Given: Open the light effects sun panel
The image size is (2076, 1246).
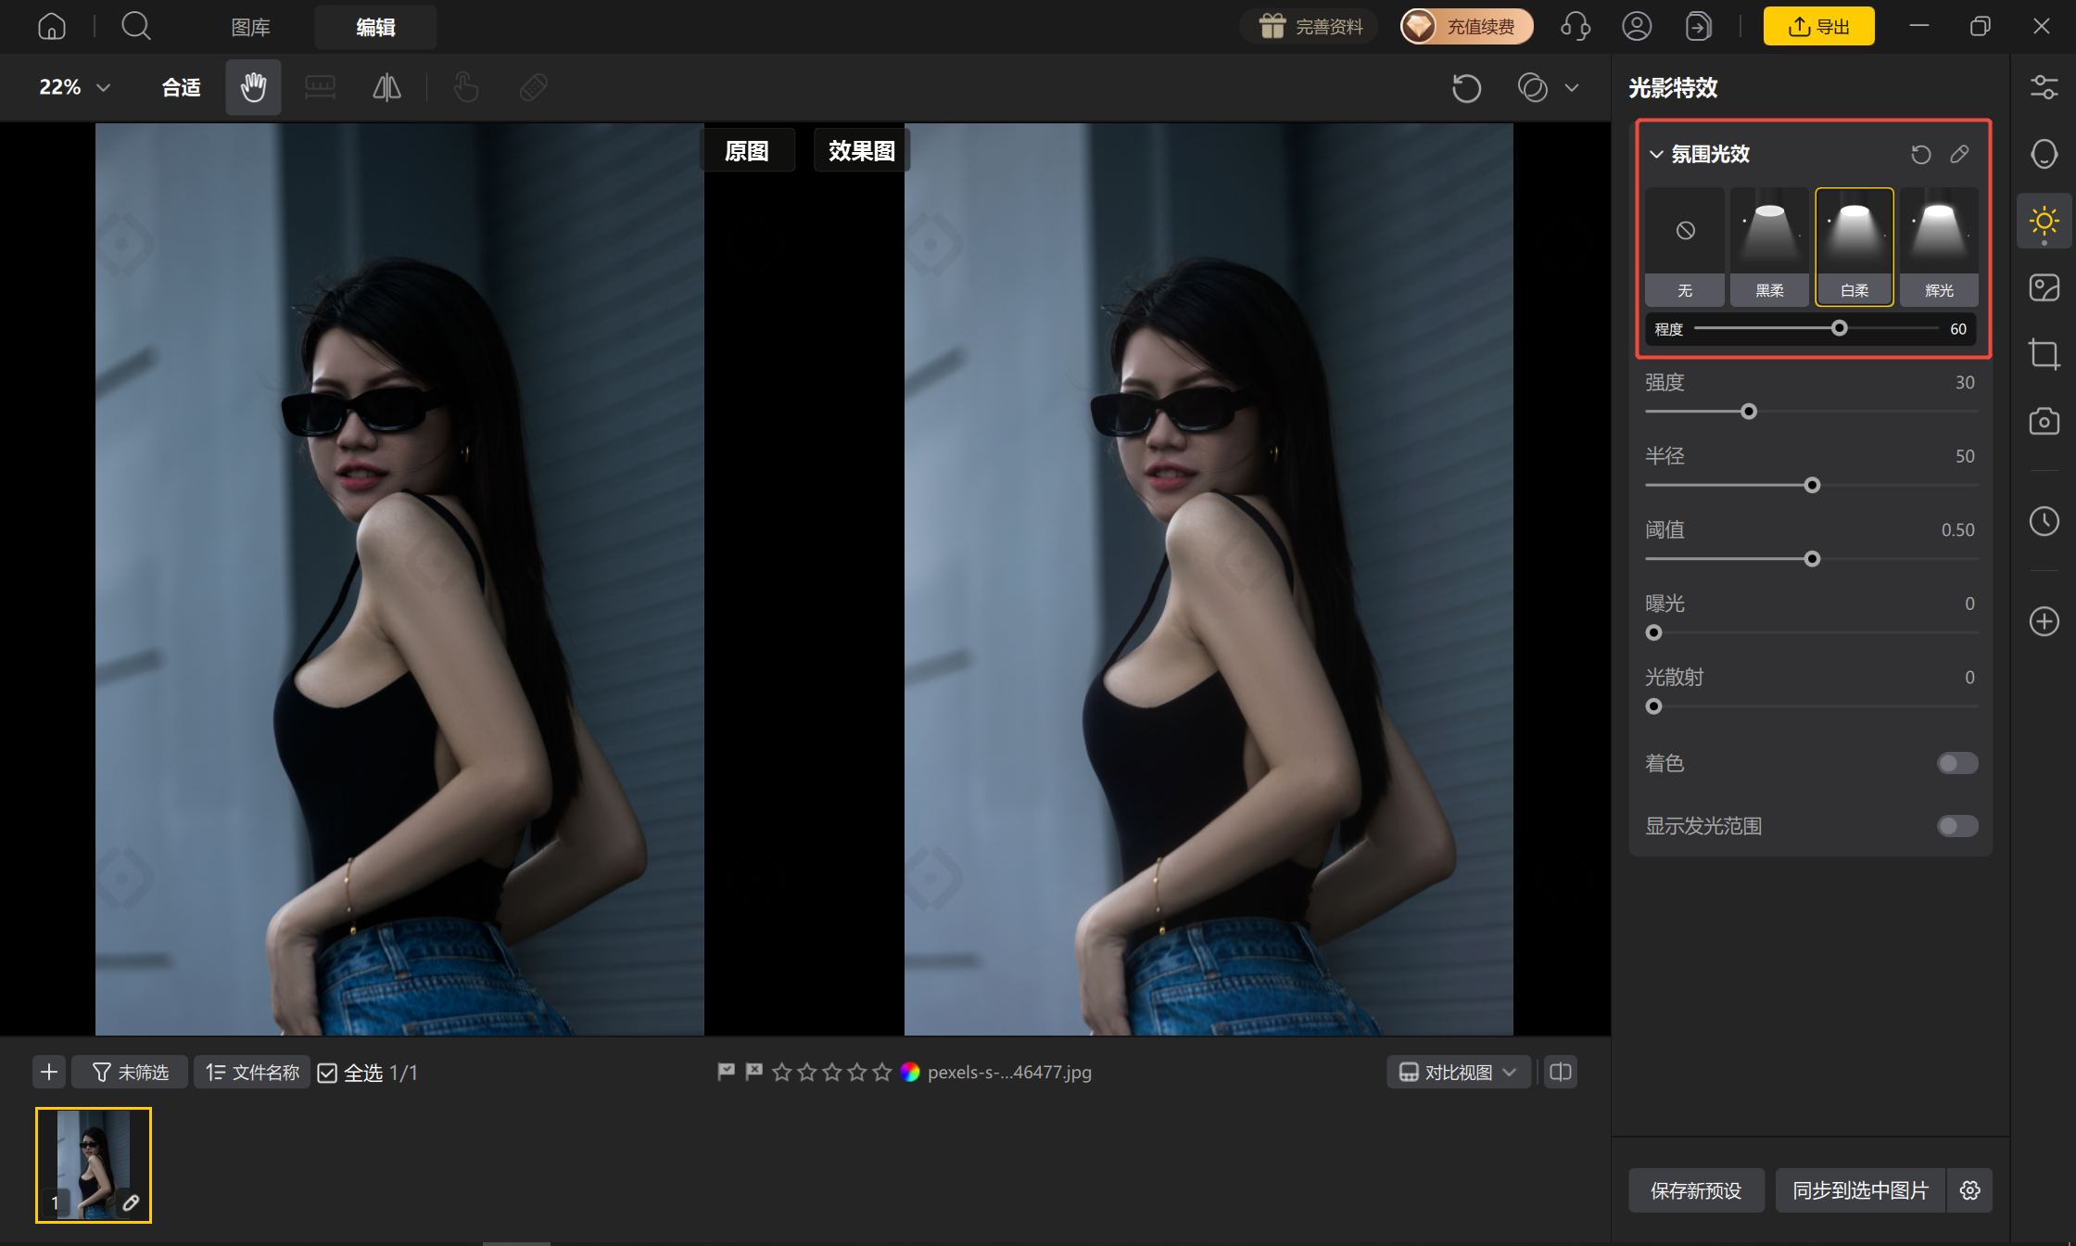Looking at the screenshot, I should tap(2044, 221).
